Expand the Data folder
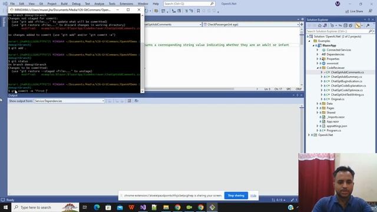 click(318, 104)
